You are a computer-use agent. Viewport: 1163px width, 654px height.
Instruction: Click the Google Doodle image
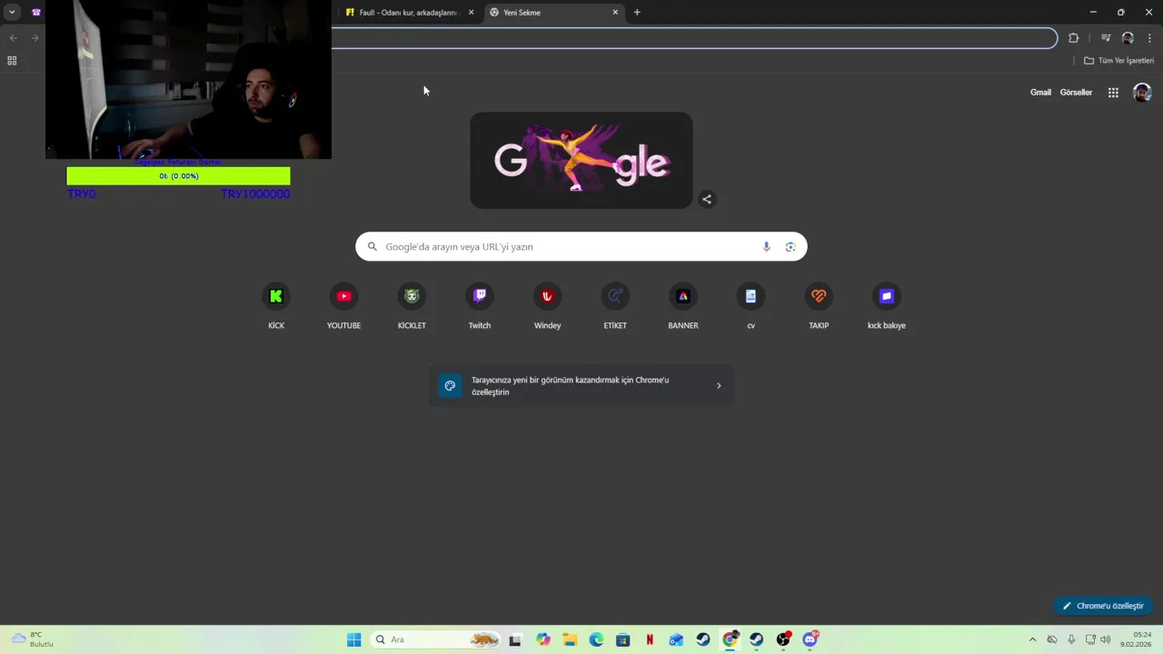coord(581,161)
